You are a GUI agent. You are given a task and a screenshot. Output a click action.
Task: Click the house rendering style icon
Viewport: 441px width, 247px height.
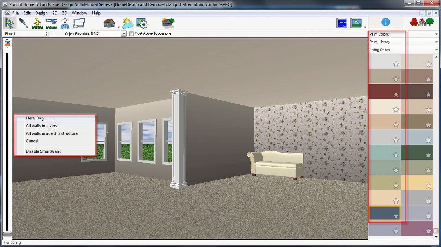point(109,23)
